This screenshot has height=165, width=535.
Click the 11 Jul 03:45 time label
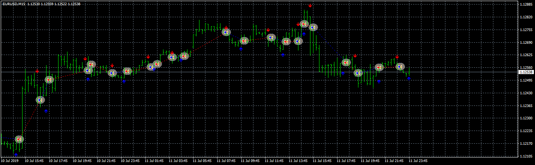pyautogui.click(x=178, y=161)
